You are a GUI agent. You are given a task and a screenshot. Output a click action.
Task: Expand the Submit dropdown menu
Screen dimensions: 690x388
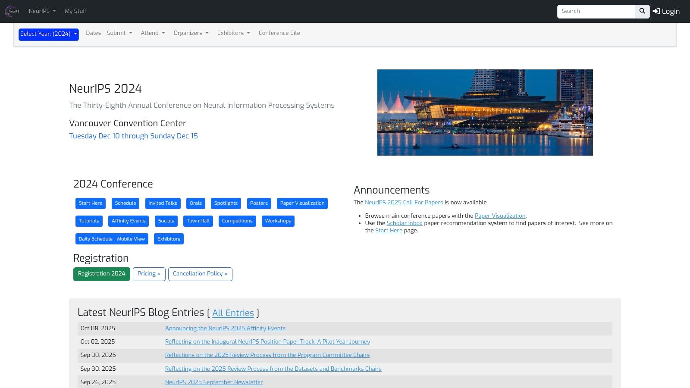point(119,33)
